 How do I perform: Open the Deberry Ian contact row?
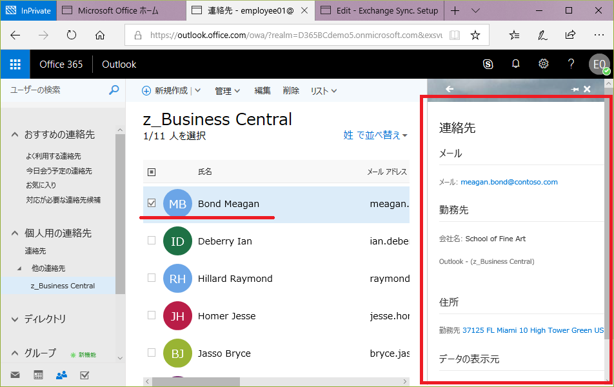276,241
